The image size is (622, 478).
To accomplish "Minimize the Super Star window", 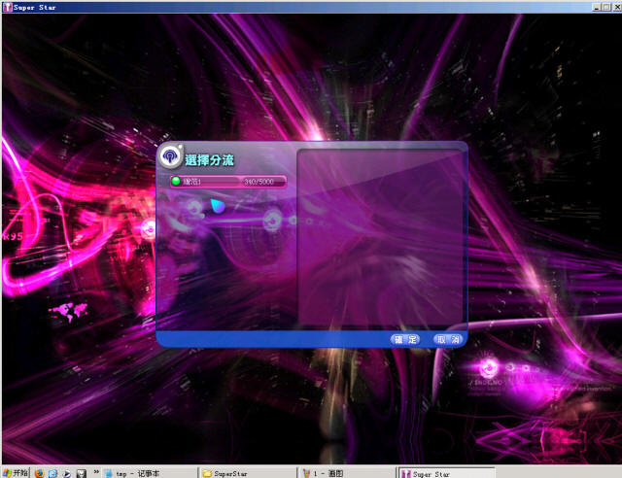I will click(597, 7).
